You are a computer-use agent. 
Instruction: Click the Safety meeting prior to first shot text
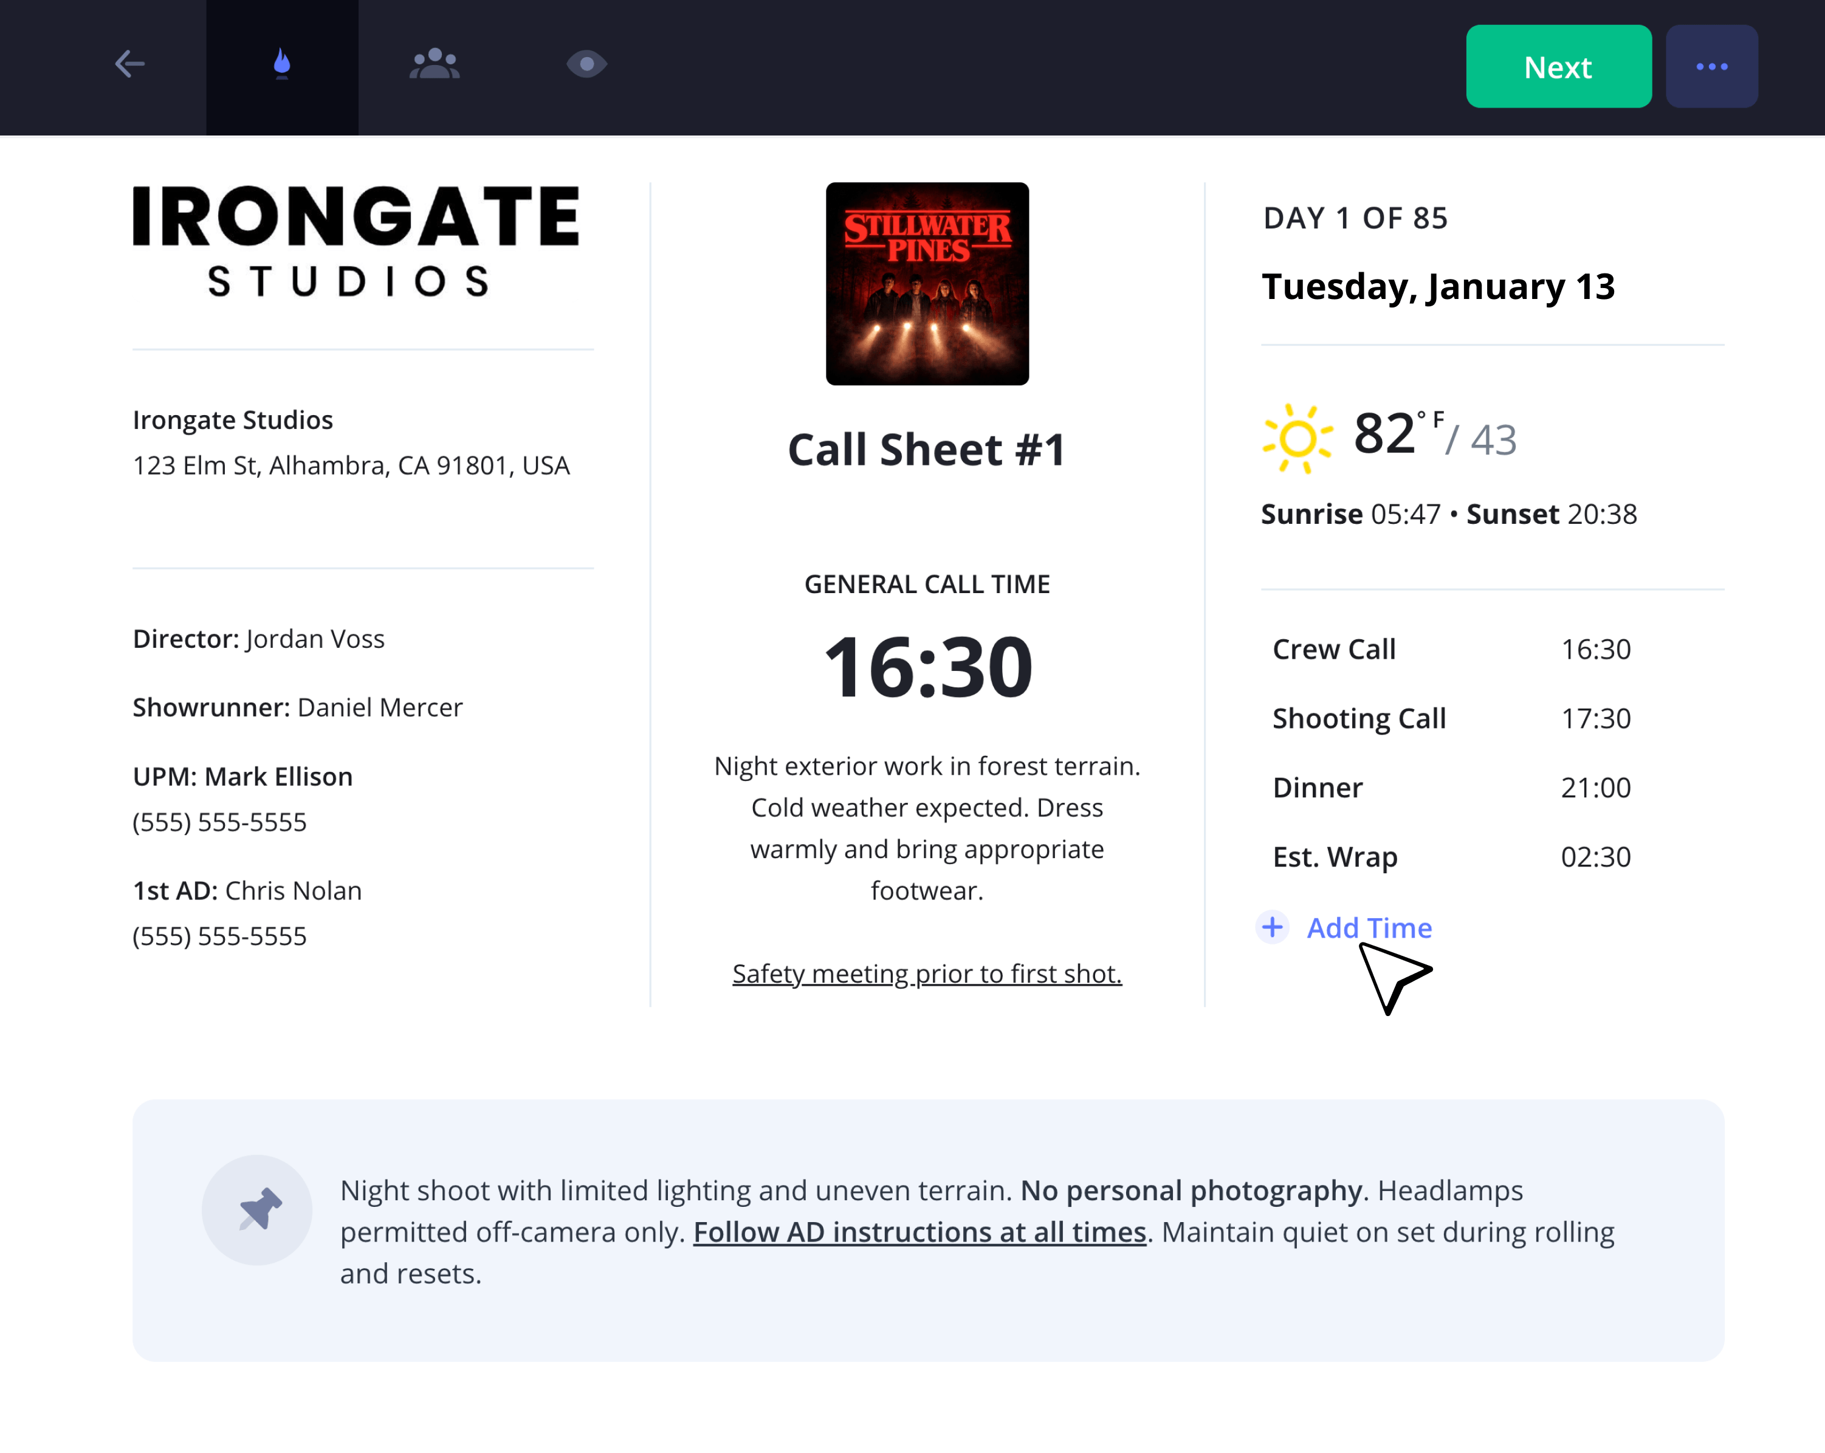pos(927,974)
